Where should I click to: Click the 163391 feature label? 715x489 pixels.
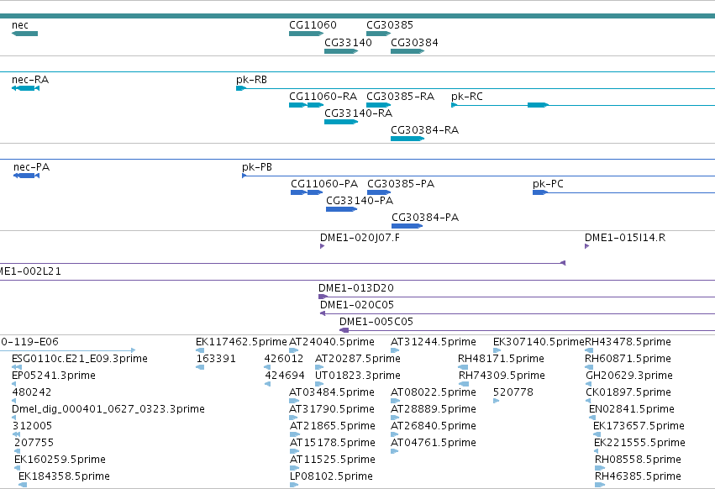pos(216,359)
